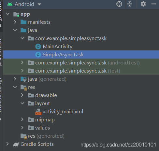This screenshot has width=159, height=151.
Task: Open the Android view dropdown arrow
Action: tap(39, 4)
